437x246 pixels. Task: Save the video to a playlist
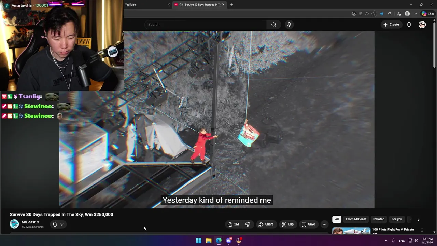click(308, 224)
